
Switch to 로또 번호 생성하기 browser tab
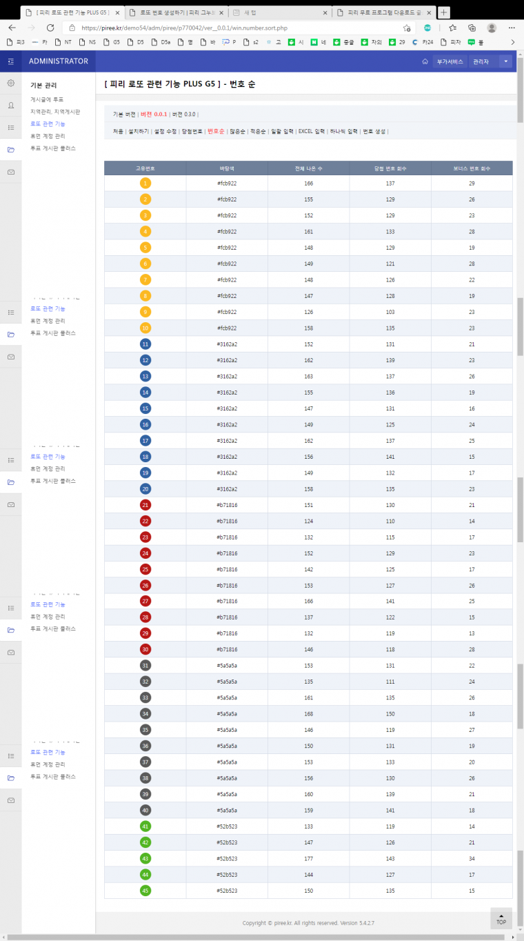(x=175, y=12)
